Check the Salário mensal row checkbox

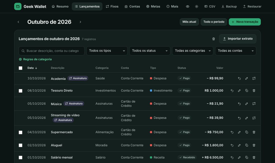click(20, 158)
